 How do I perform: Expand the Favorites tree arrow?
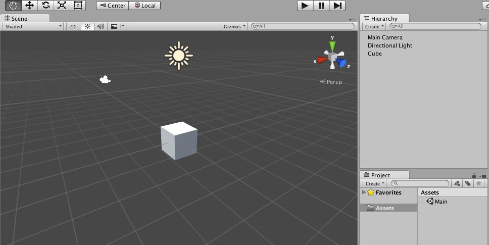(364, 192)
